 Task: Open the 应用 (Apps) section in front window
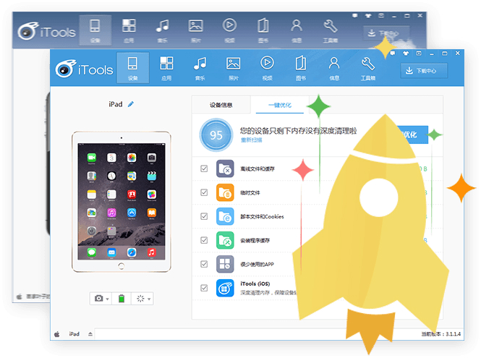click(166, 68)
